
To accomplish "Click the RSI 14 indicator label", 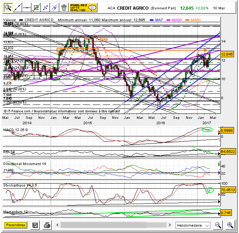I will [x=9, y=152].
